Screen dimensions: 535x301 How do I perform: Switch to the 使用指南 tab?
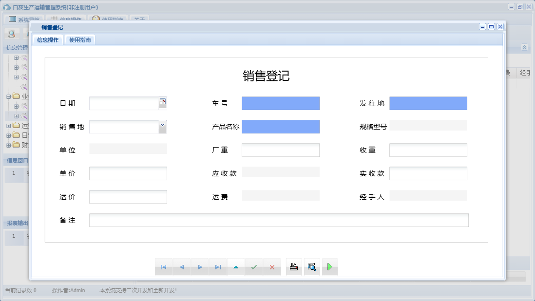click(x=79, y=39)
